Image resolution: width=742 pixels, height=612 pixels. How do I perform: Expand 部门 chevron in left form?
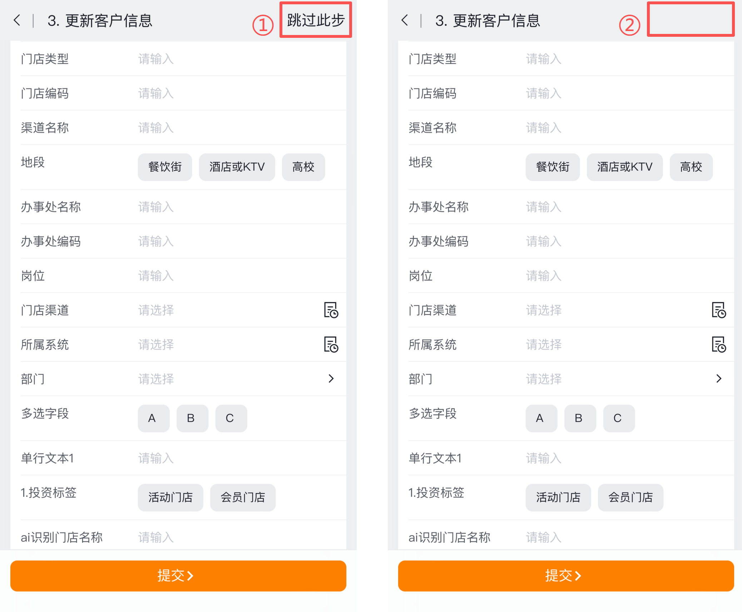point(331,378)
